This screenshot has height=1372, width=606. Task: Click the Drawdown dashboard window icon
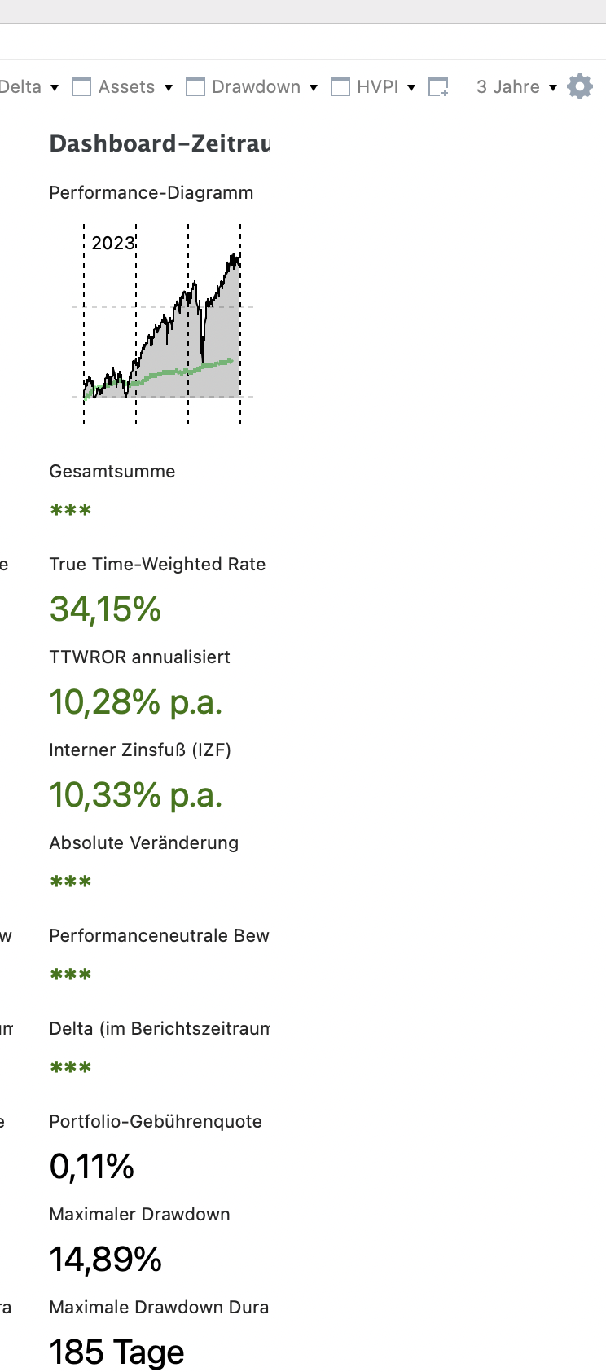tap(195, 86)
